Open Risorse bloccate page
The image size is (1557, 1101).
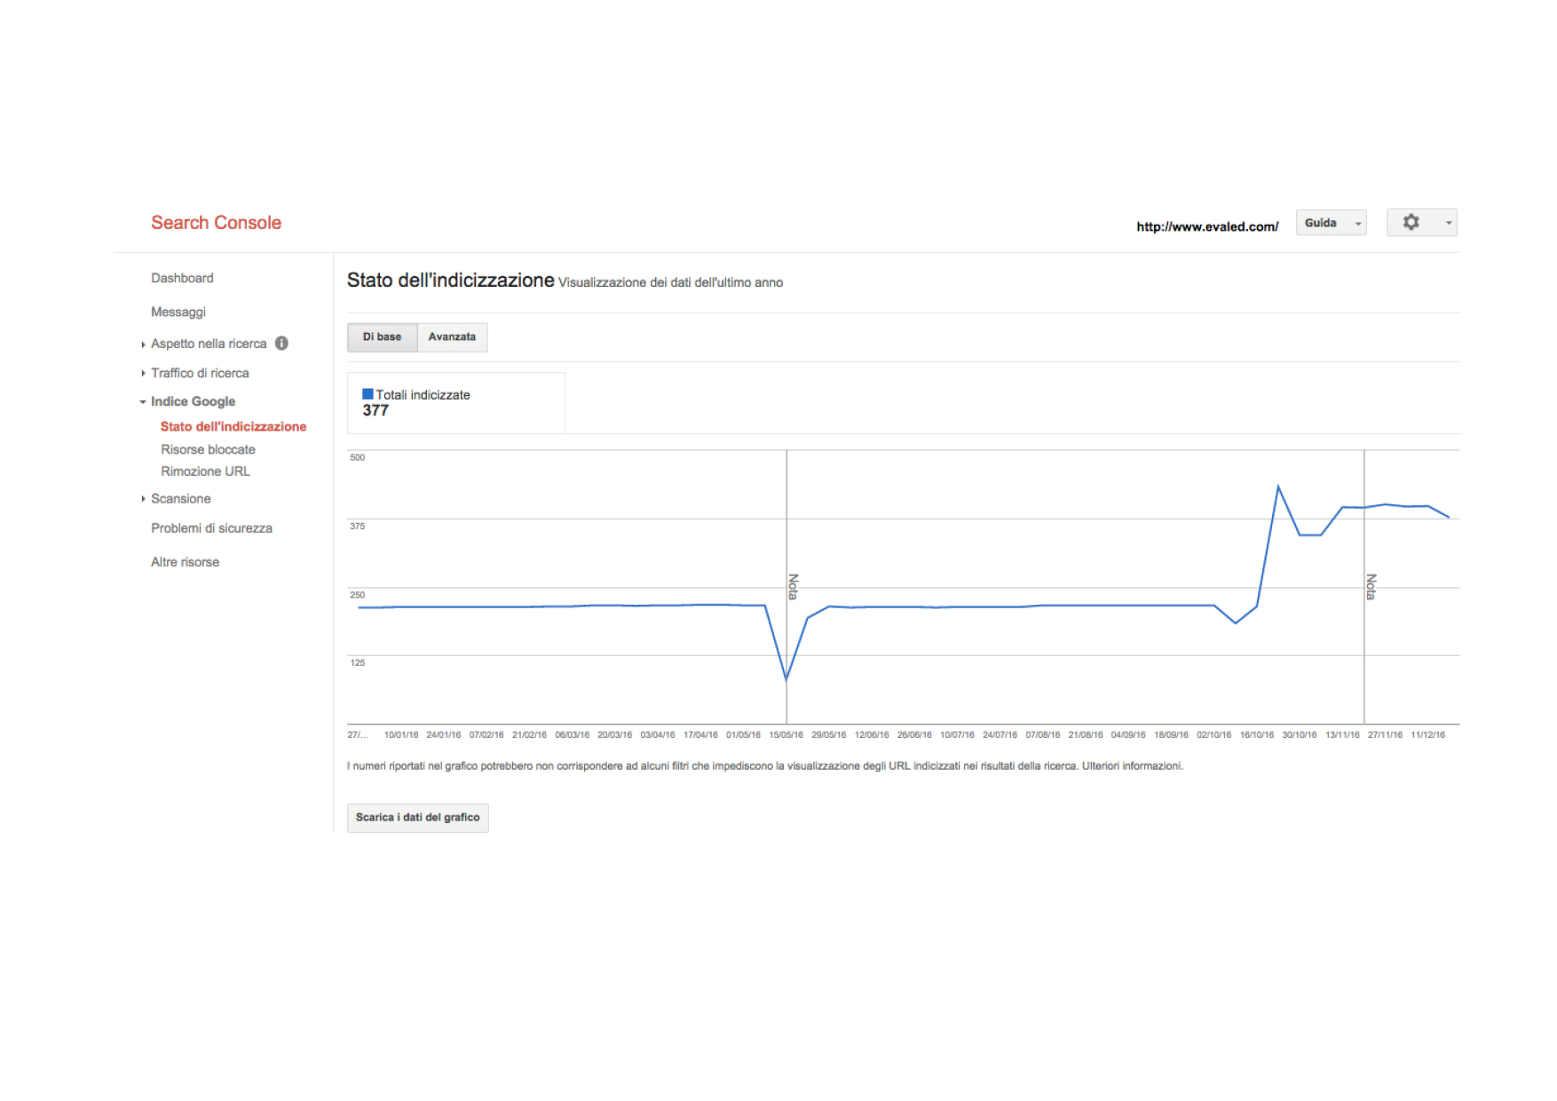(208, 449)
